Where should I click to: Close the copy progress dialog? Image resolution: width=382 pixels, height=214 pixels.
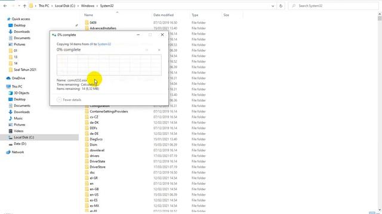coord(162,35)
